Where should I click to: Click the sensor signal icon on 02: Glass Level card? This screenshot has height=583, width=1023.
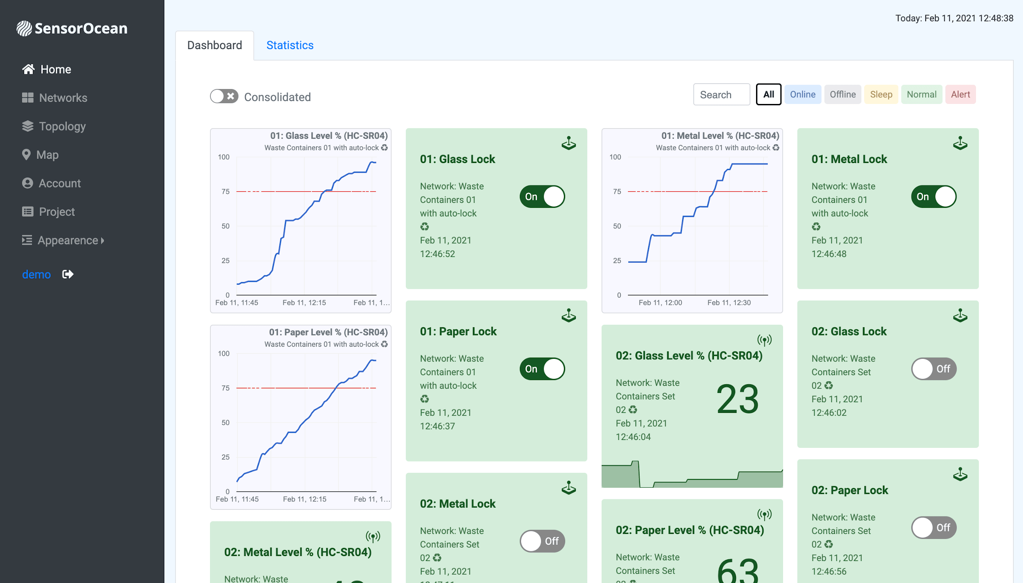click(764, 340)
